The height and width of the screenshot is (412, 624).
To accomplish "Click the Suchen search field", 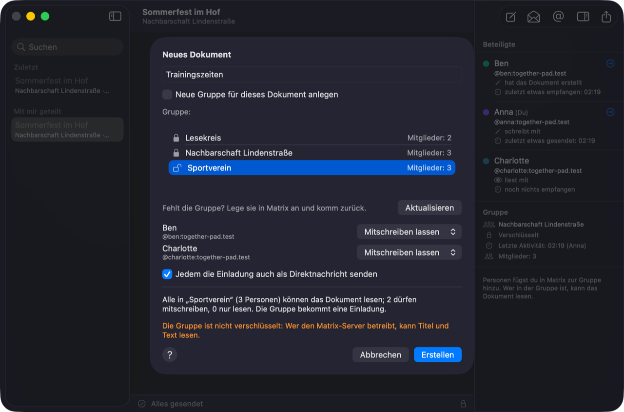I will (x=67, y=47).
